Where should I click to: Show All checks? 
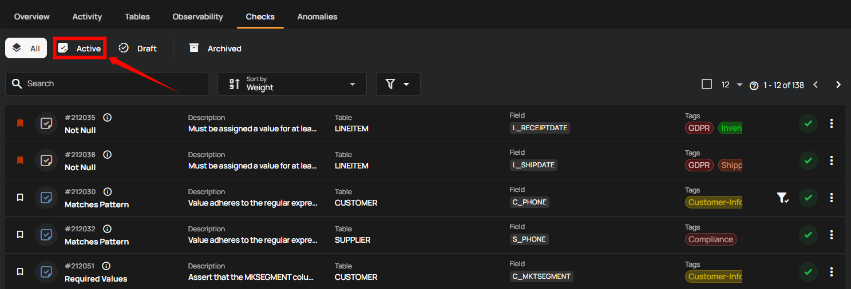26,49
